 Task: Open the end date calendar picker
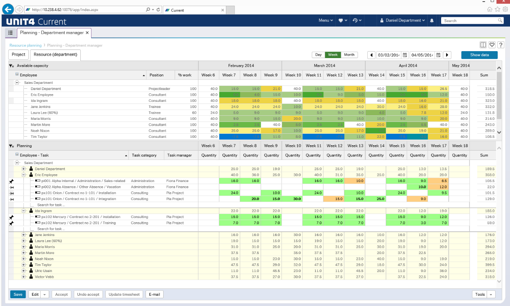[438, 55]
